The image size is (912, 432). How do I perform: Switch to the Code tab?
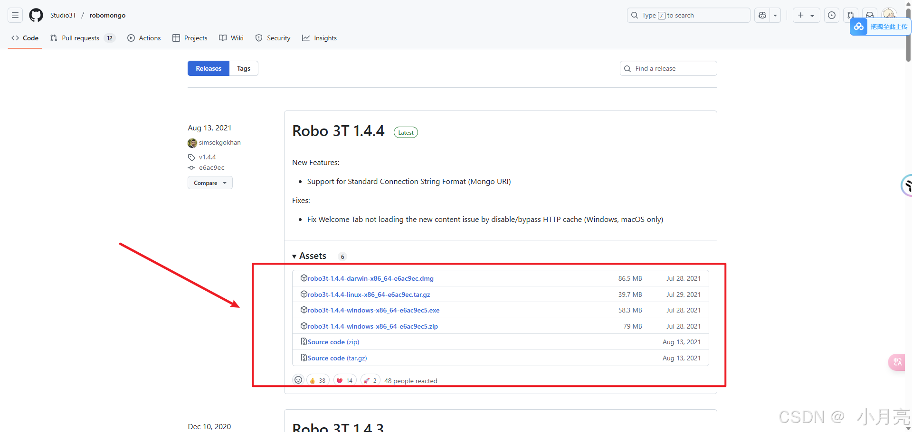click(x=25, y=38)
